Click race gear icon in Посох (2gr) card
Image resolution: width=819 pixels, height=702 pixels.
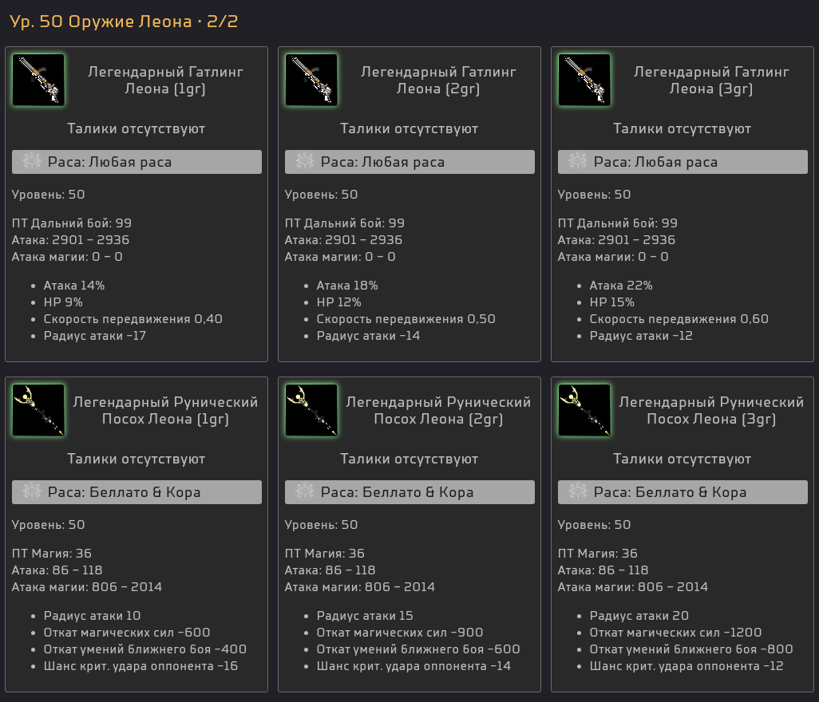(304, 491)
